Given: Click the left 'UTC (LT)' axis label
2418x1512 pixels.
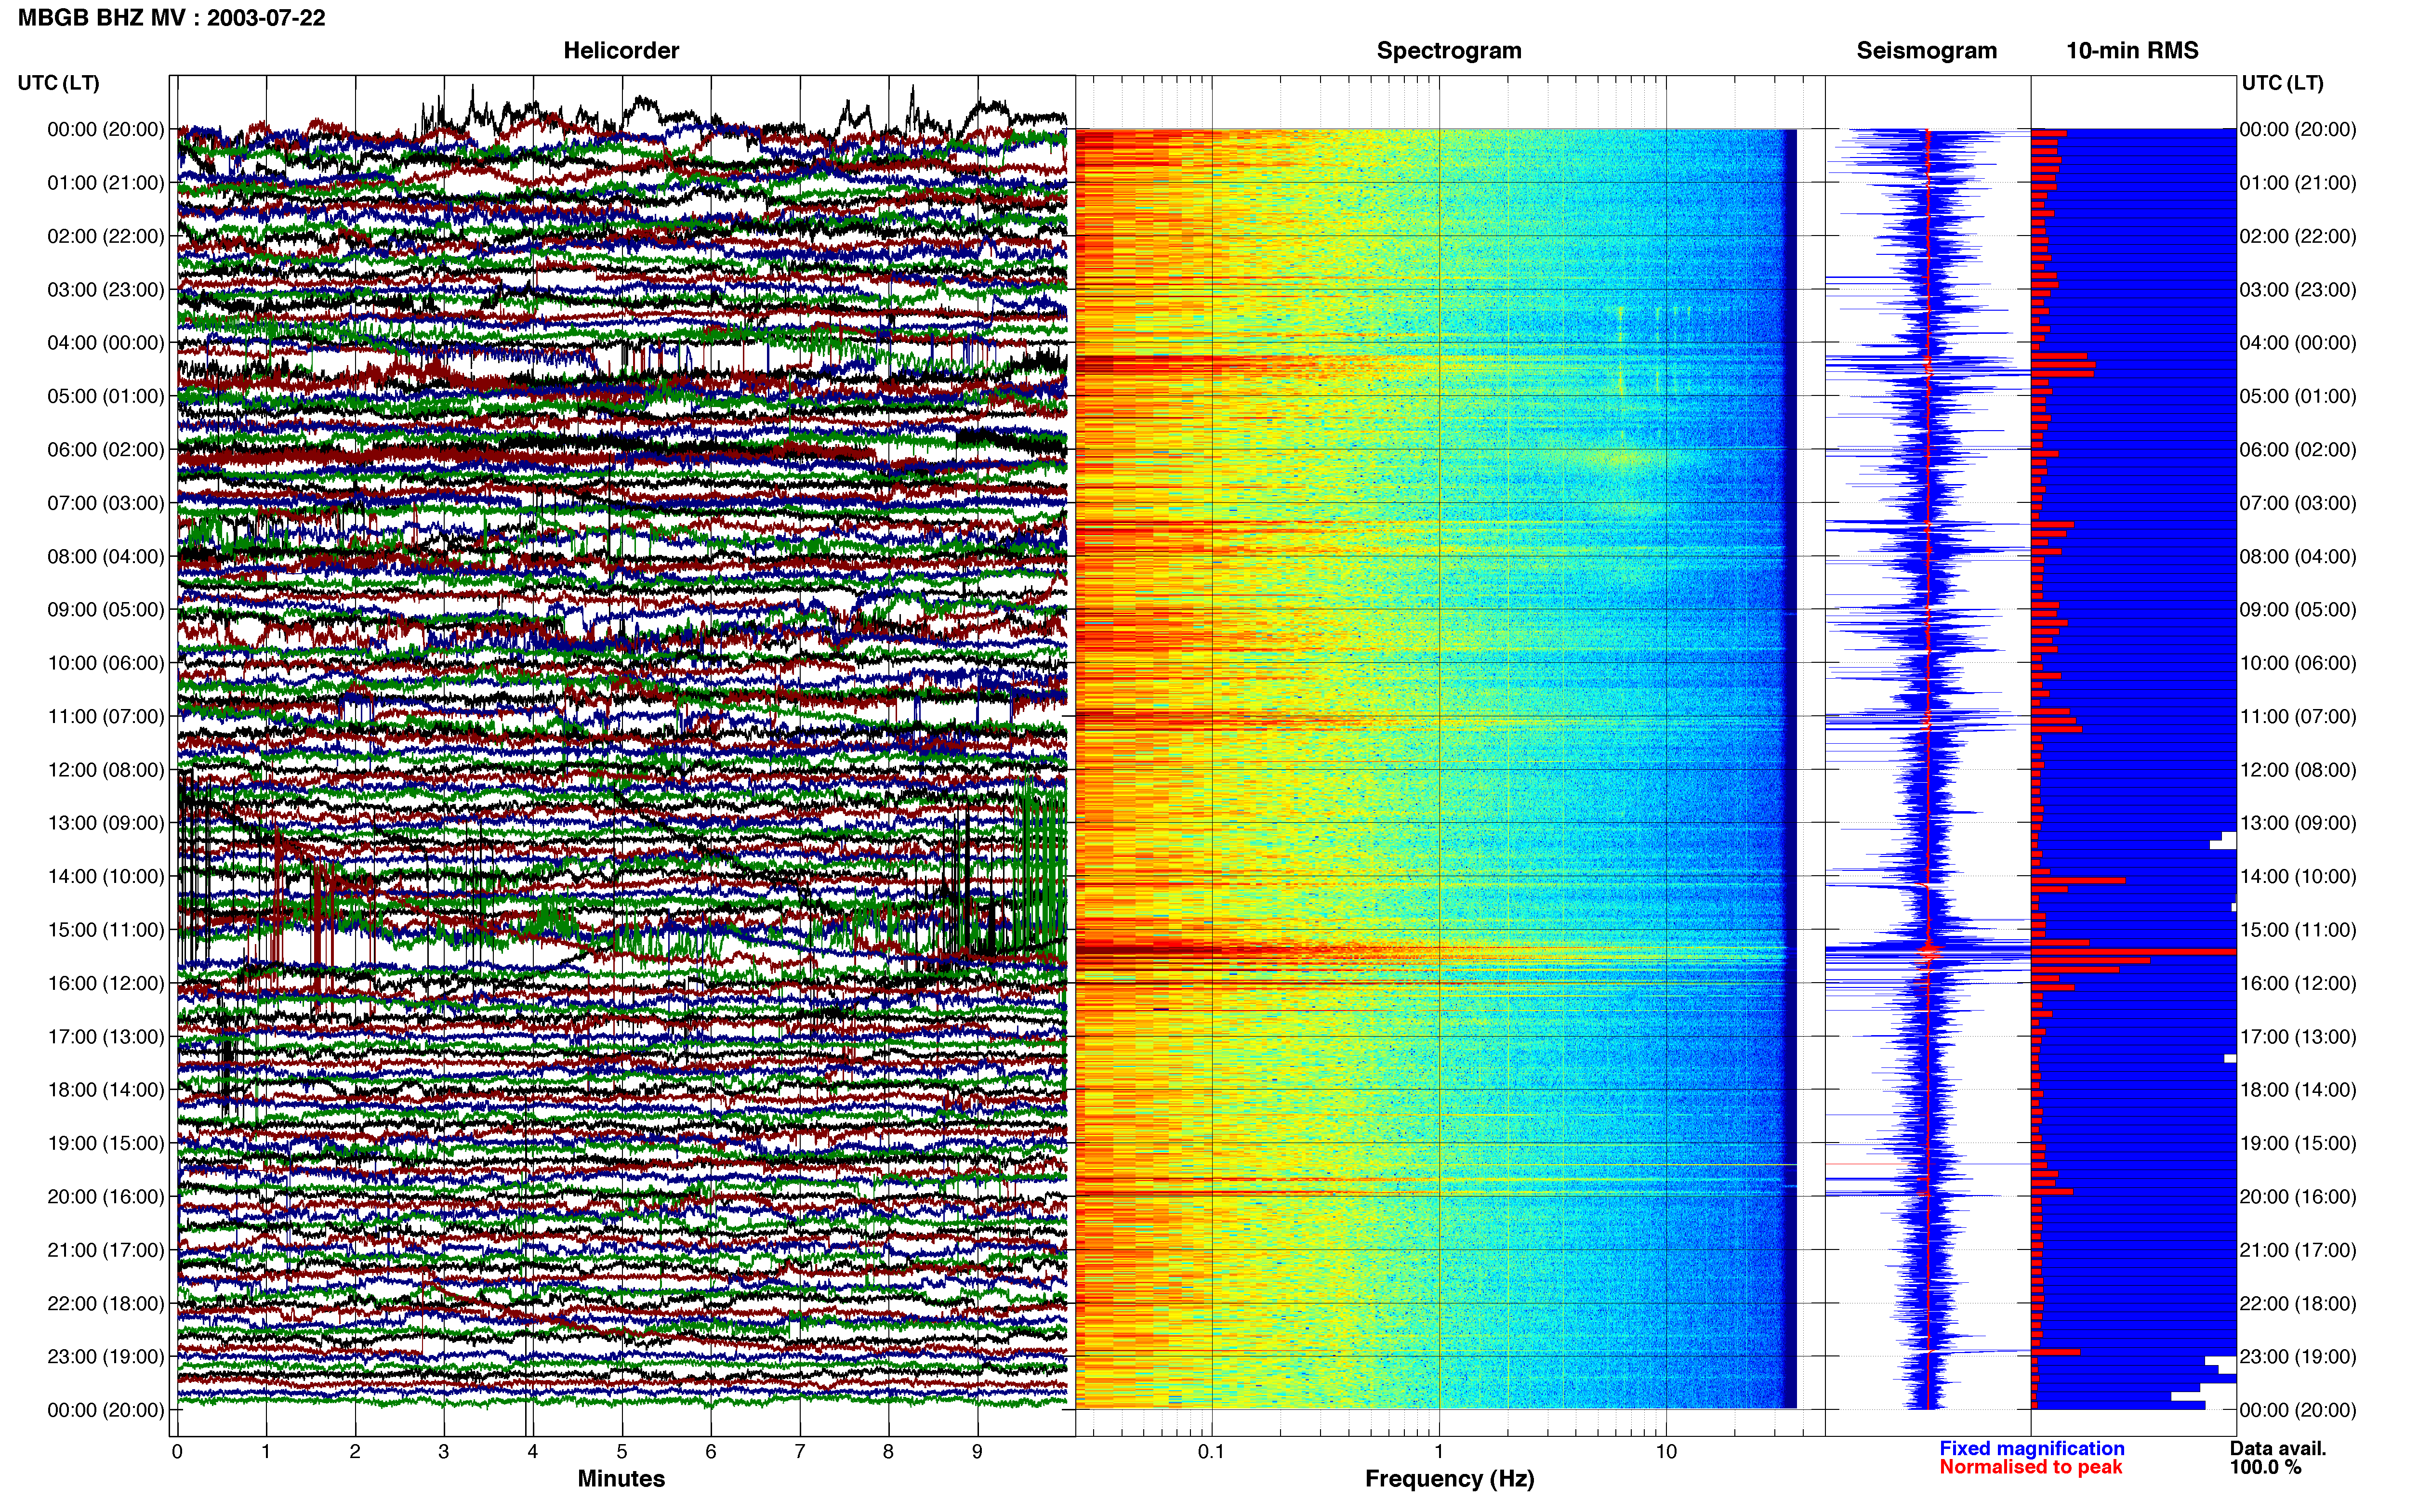Looking at the screenshot, I should [58, 83].
